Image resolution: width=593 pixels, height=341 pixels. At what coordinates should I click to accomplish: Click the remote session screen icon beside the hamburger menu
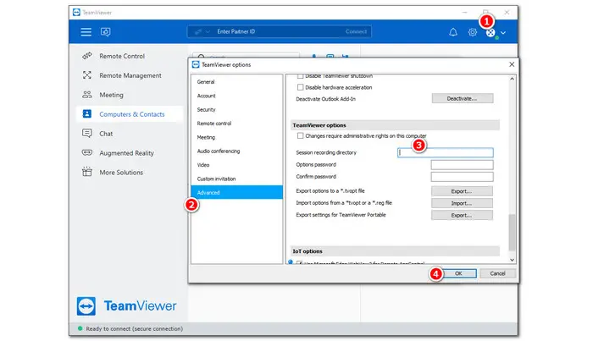(106, 32)
